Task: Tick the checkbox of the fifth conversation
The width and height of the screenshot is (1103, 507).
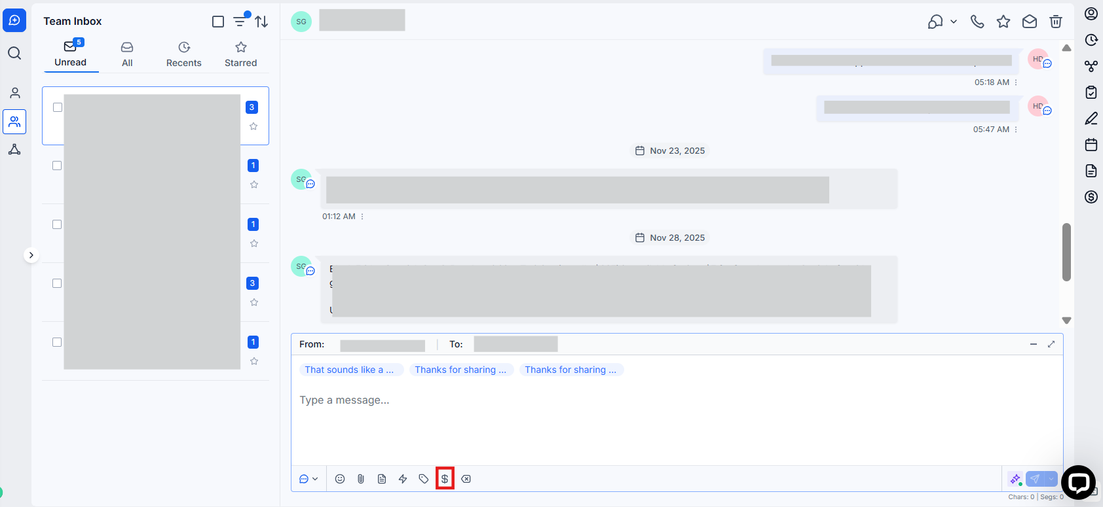Action: coord(57,342)
